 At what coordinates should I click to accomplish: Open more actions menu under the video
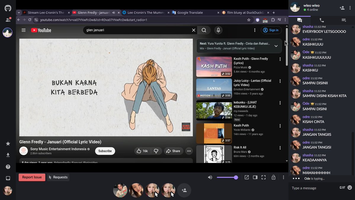(x=189, y=151)
